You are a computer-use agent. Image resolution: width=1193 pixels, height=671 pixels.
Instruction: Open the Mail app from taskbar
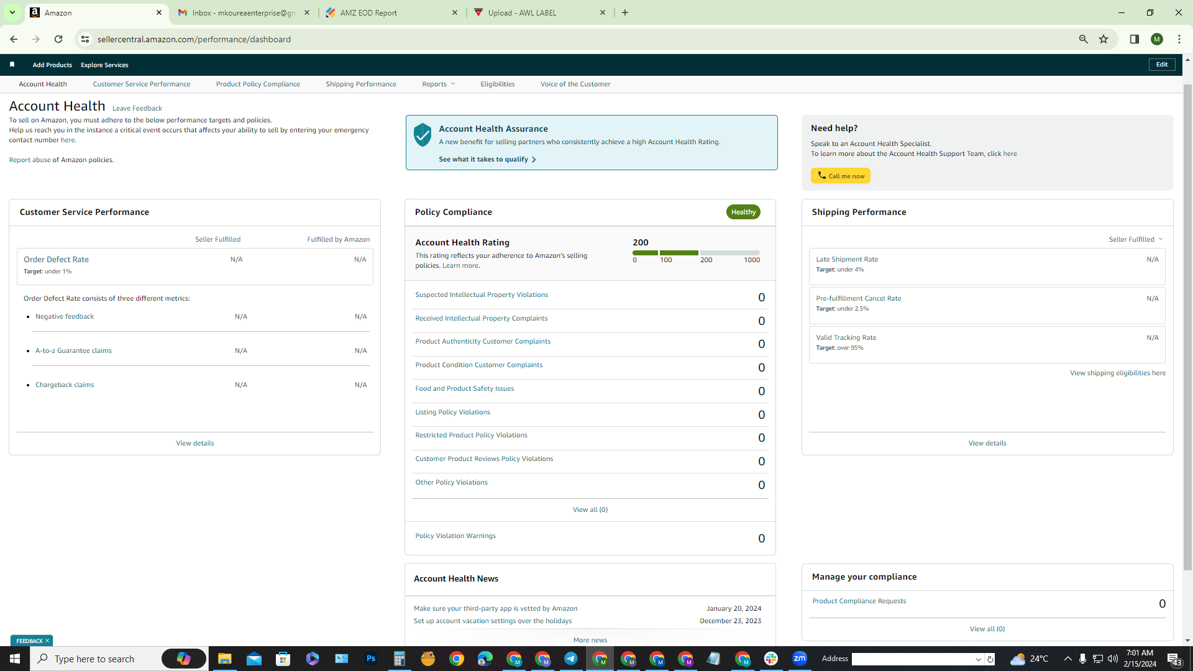point(254,659)
